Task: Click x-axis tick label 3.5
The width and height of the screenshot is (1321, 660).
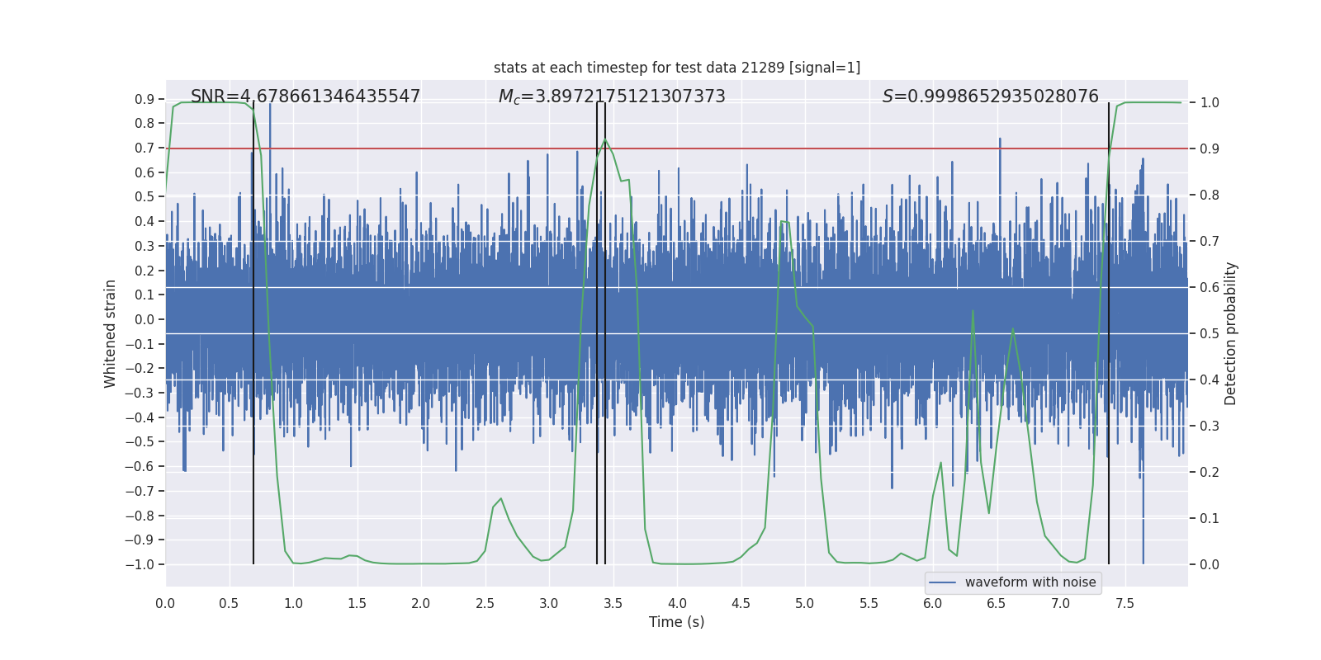Action: (x=613, y=604)
